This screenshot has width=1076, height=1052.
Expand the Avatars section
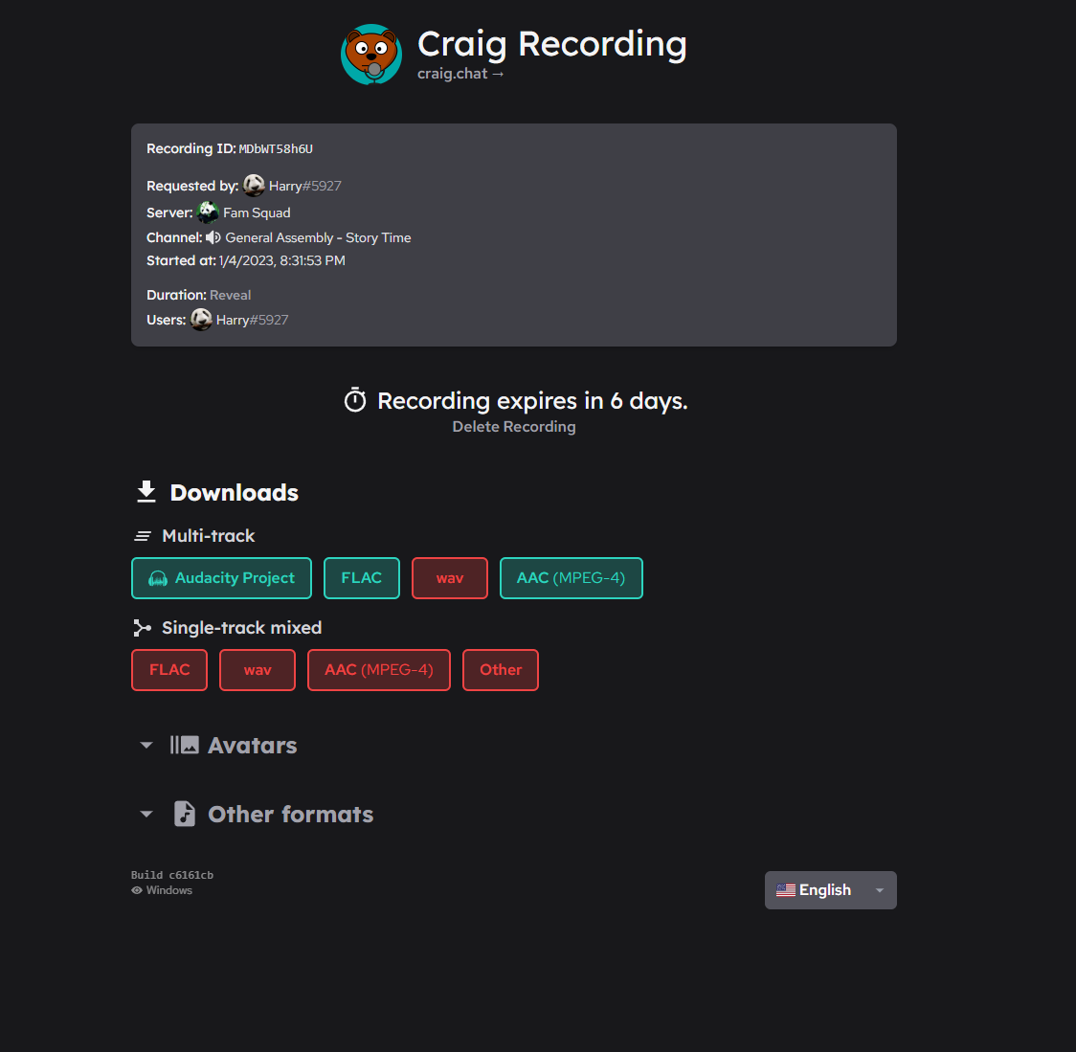pyautogui.click(x=146, y=745)
